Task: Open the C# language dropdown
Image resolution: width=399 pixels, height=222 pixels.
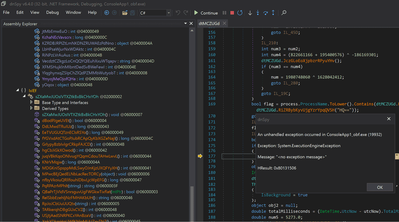Action: tap(169, 13)
